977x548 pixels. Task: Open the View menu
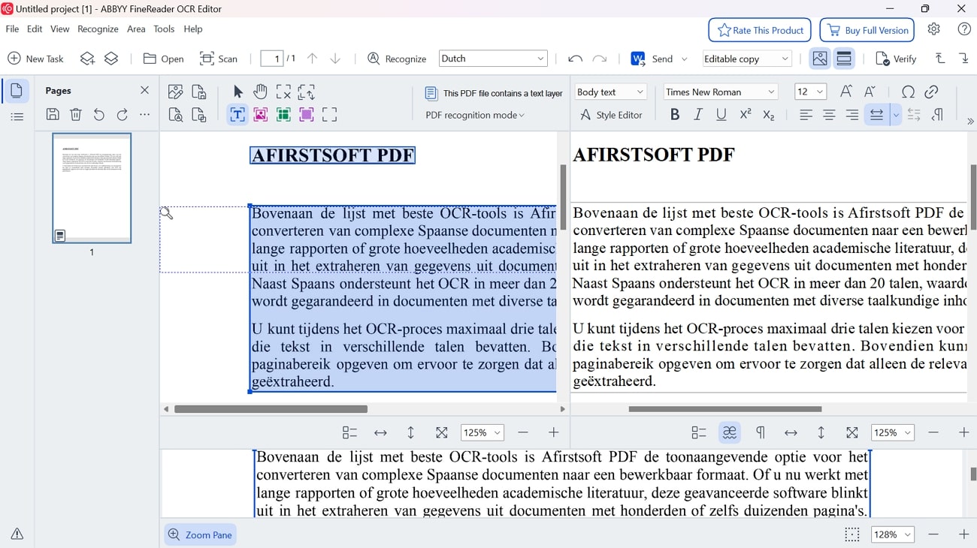[60, 29]
